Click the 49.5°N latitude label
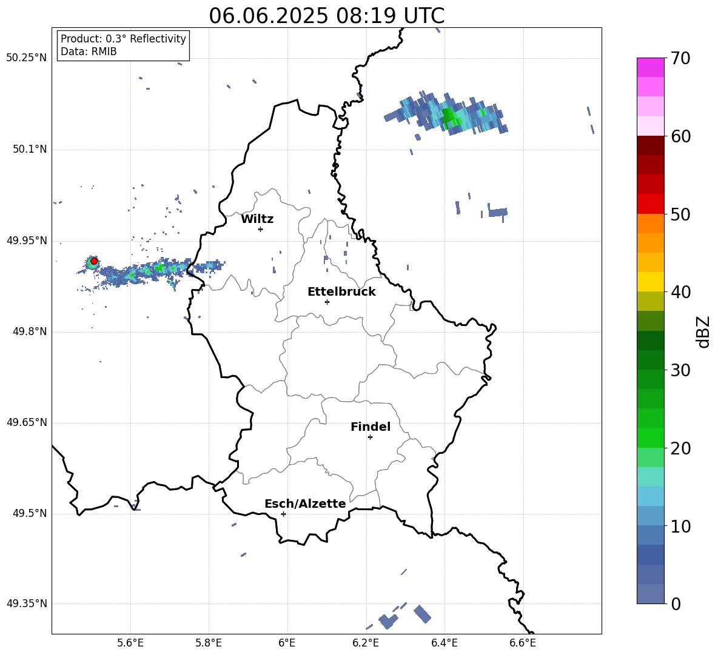Screen dimensions: 718x655 coord(30,513)
